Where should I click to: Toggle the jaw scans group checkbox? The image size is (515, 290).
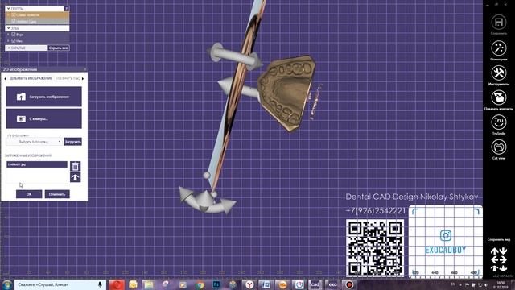click(x=14, y=14)
